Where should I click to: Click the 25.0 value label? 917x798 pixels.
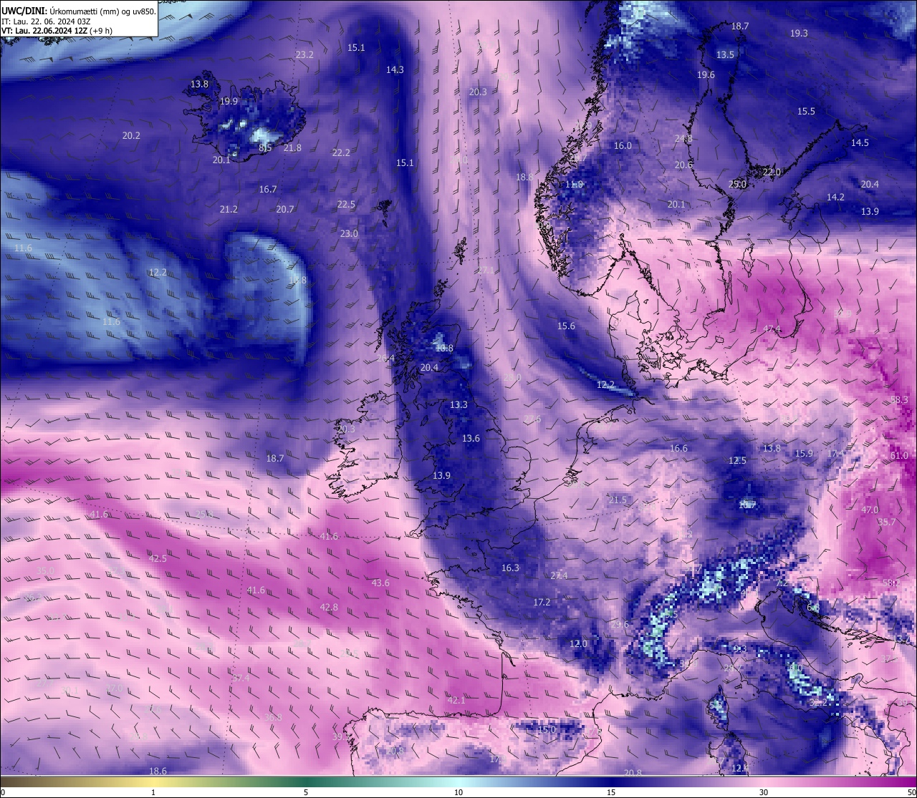(737, 185)
